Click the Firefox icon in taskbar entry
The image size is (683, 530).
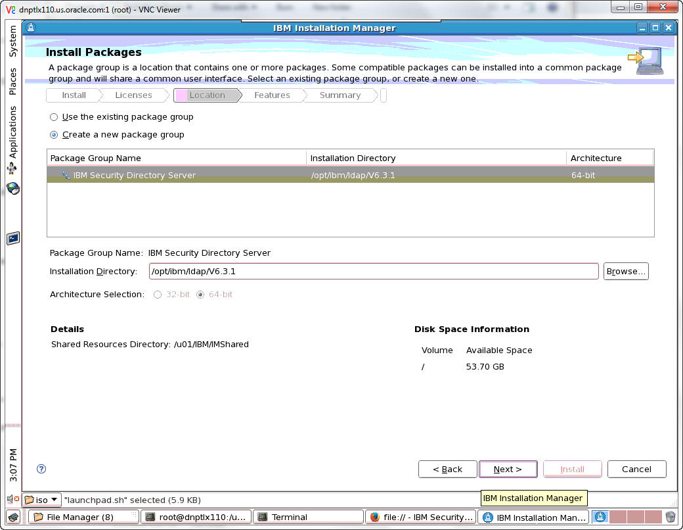point(374,518)
